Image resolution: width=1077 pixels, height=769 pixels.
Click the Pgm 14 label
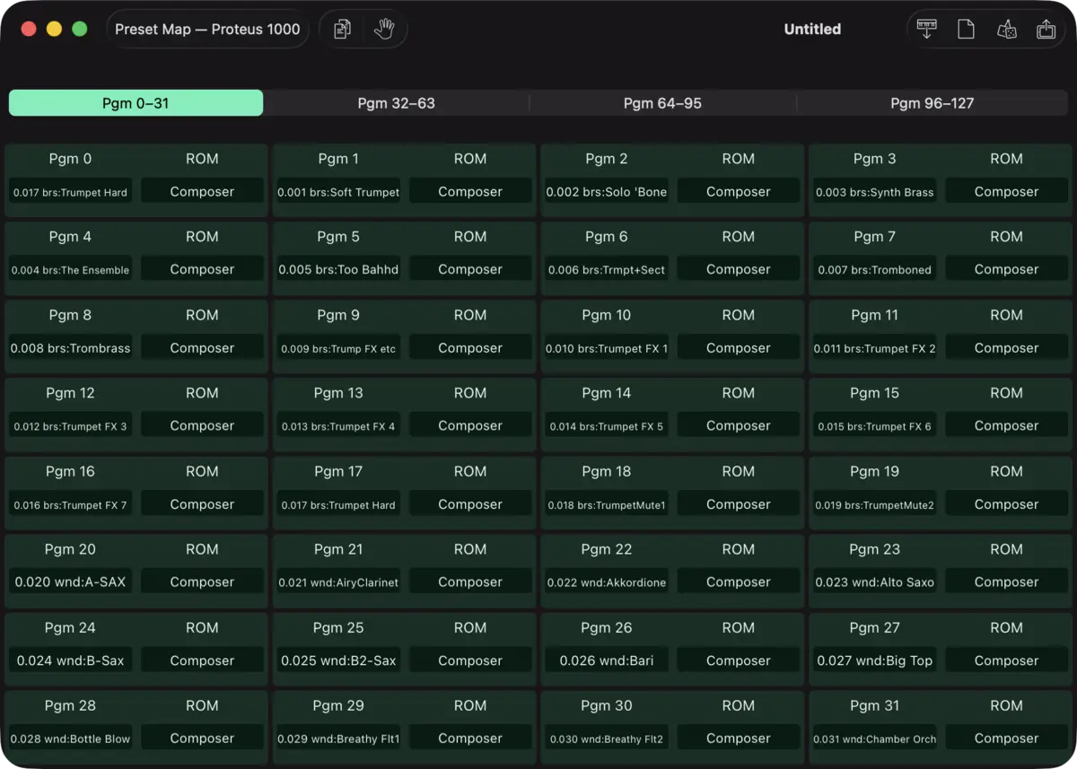pos(607,393)
